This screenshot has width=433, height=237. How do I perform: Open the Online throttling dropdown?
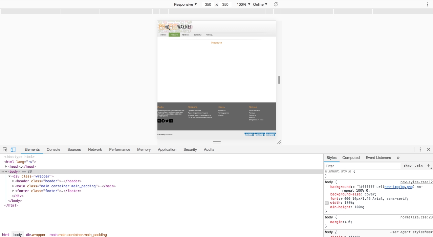pos(260,4)
